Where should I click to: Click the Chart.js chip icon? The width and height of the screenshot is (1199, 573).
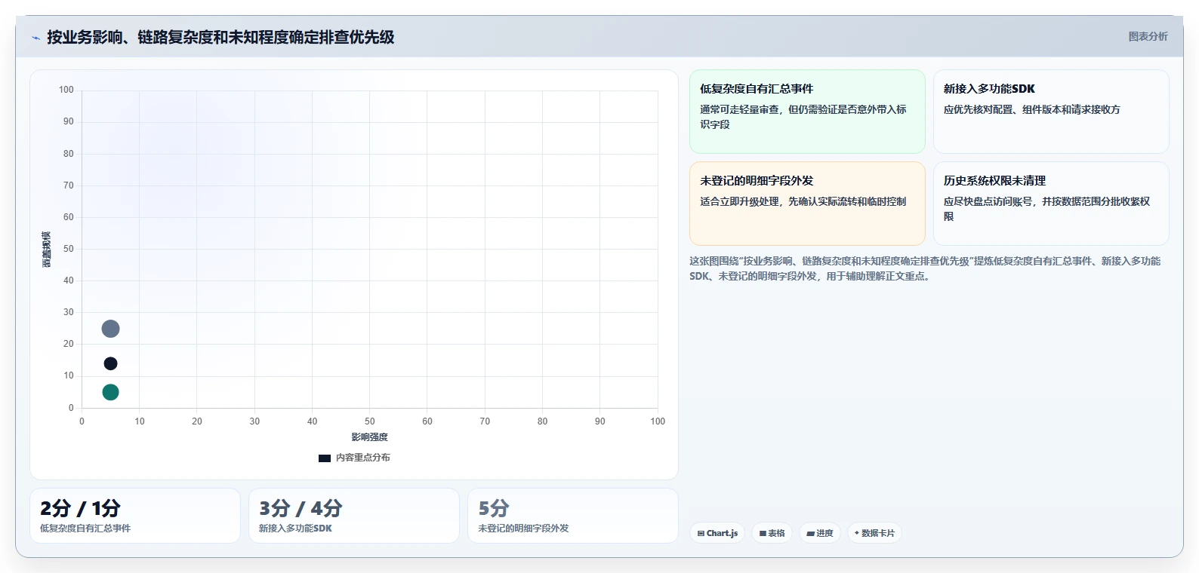click(x=701, y=533)
